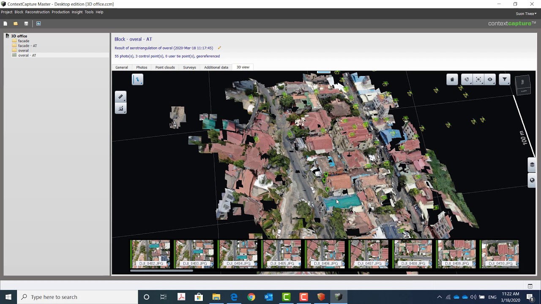Open a project with the folder icon

(x=16, y=24)
